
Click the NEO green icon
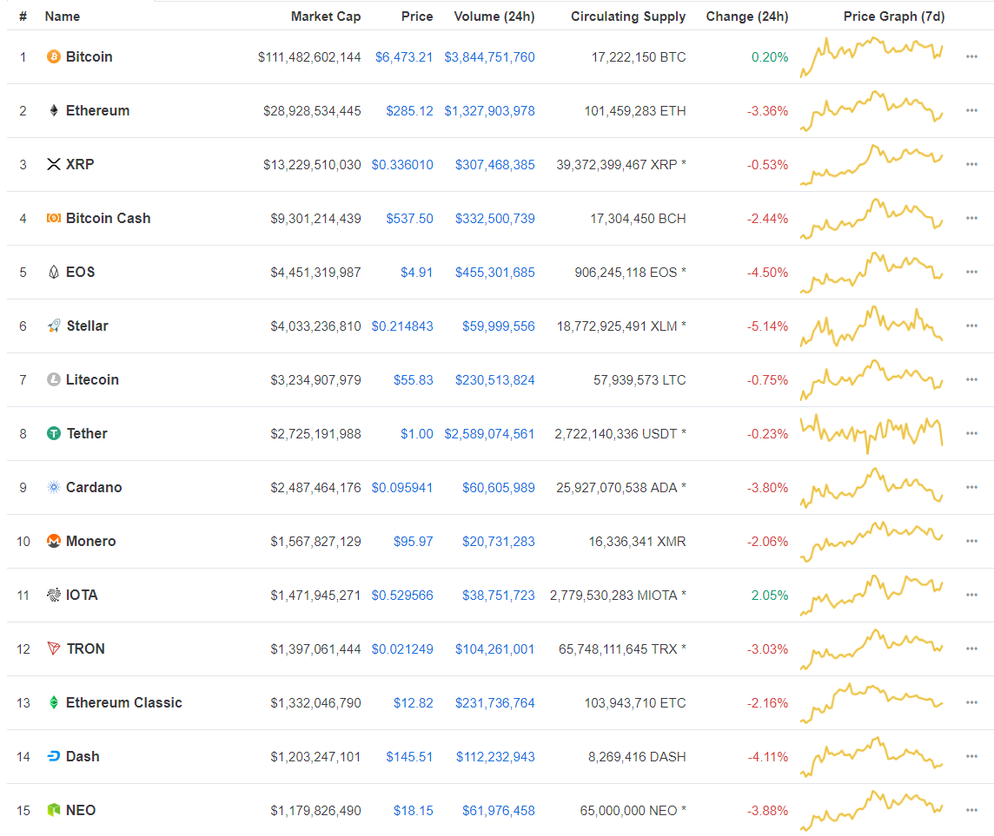click(x=54, y=811)
